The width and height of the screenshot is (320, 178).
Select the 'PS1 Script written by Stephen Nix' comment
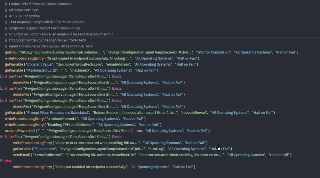point(45,40)
